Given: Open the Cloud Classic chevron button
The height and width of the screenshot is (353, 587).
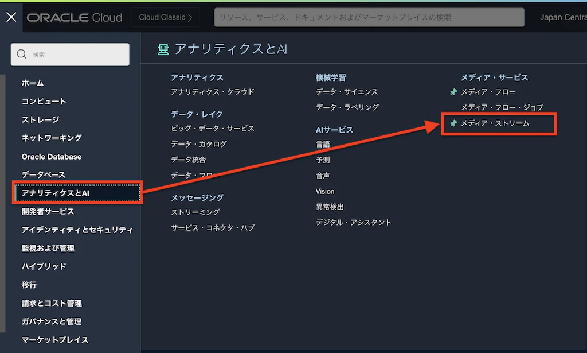Looking at the screenshot, I should pos(166,17).
